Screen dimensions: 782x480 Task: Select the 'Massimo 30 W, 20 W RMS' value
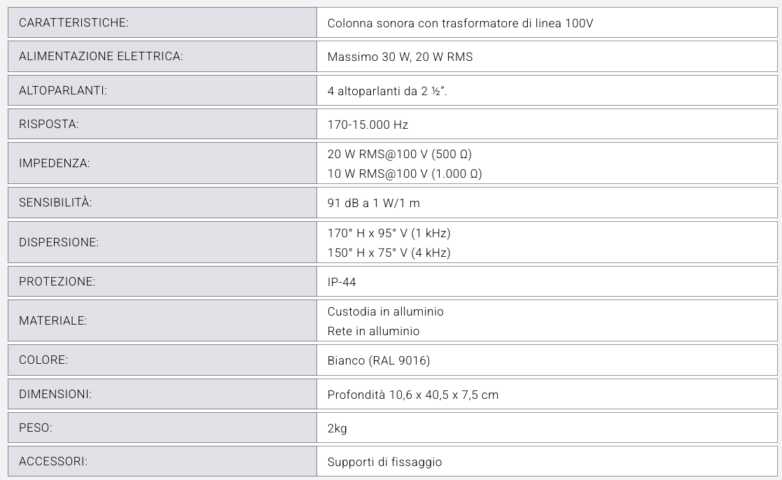click(x=400, y=57)
